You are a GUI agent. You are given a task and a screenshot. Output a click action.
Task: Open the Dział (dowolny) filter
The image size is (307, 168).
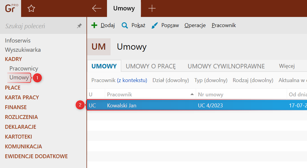pyautogui.click(x=171, y=80)
